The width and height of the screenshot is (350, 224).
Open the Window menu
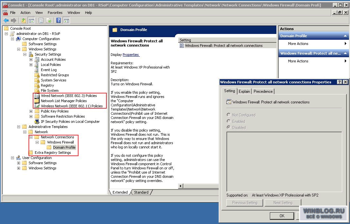click(74, 13)
